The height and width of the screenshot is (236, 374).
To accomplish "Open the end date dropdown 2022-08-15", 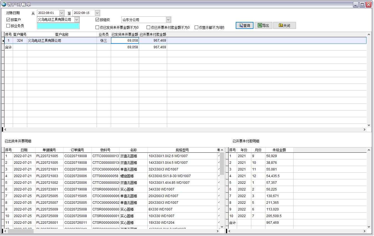I will pyautogui.click(x=97, y=13).
